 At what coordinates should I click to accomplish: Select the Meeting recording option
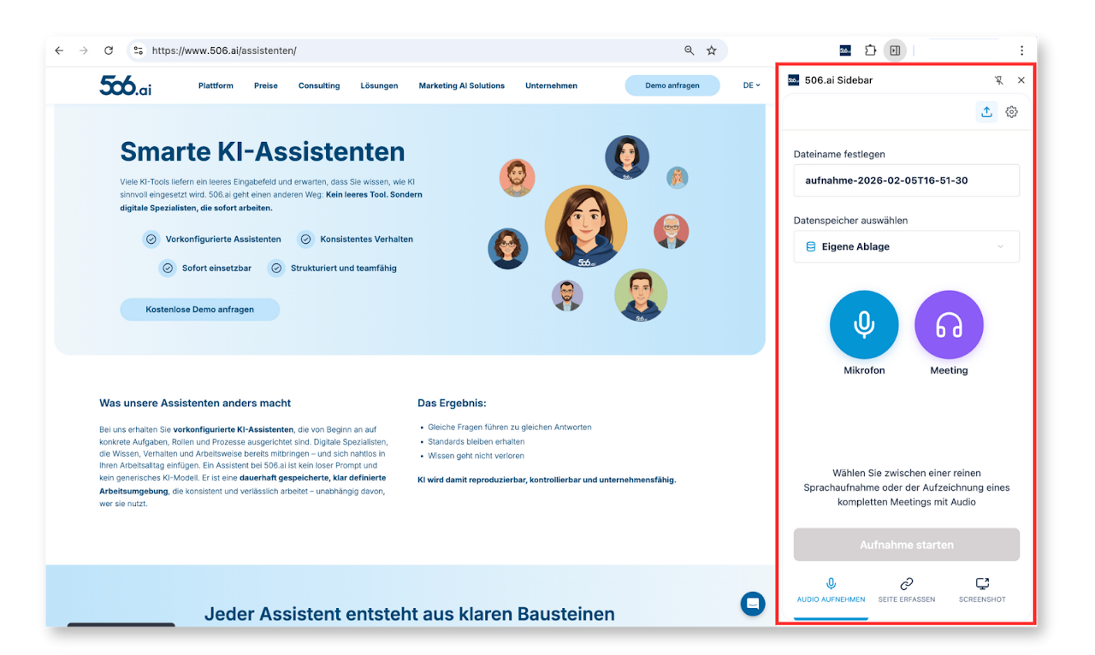949,325
